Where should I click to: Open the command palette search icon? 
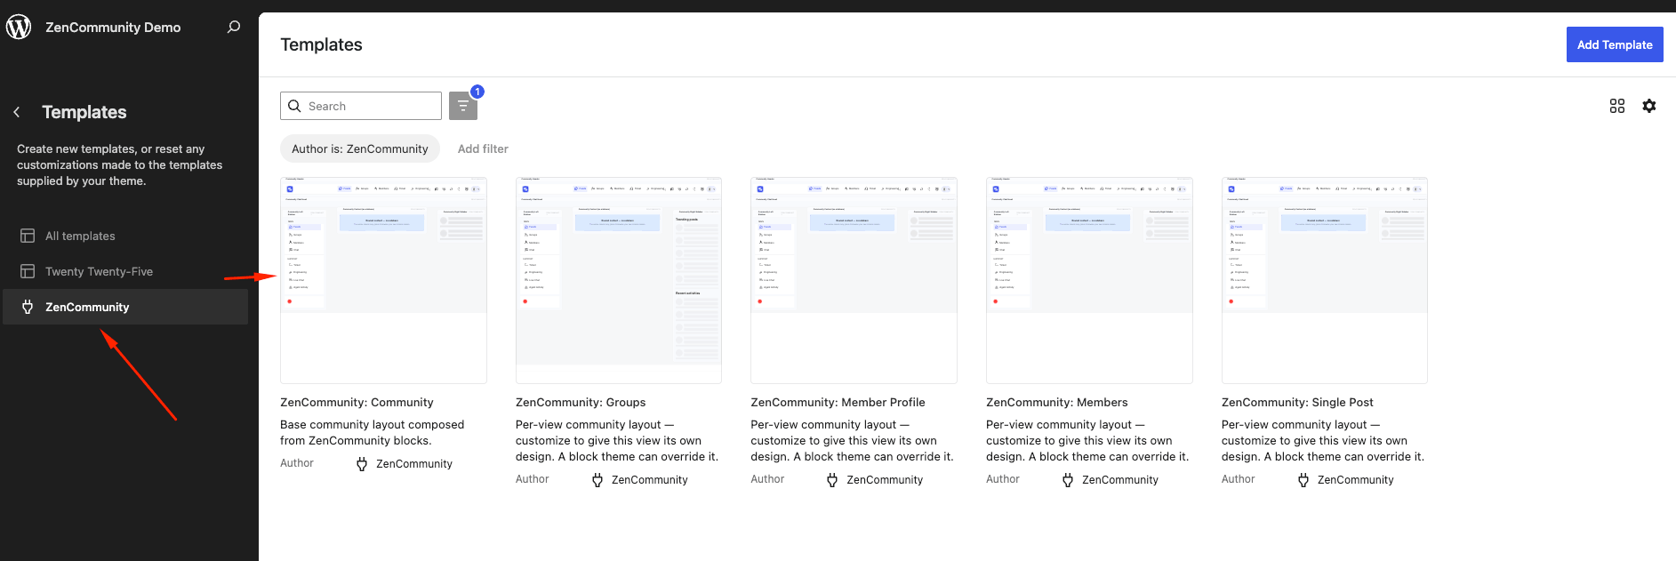point(234,27)
